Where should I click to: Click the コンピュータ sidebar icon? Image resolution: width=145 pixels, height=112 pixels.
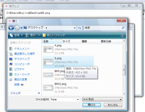(x=11, y=64)
